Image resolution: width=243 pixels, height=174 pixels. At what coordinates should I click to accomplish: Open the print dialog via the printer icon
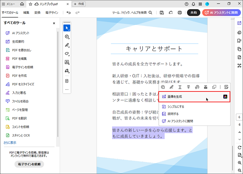pyautogui.click(x=179, y=13)
